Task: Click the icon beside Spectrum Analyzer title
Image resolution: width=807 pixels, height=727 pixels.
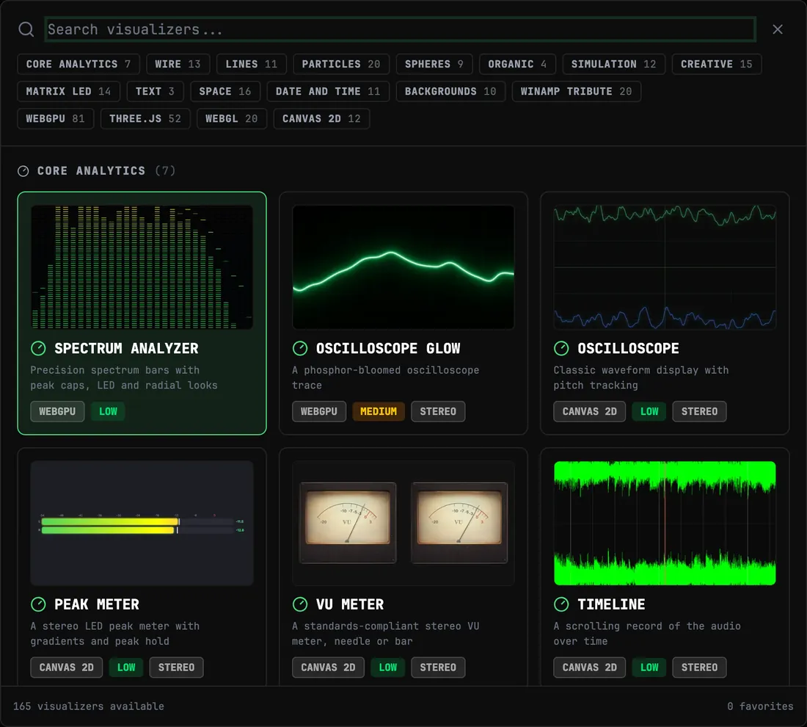Action: (x=38, y=348)
